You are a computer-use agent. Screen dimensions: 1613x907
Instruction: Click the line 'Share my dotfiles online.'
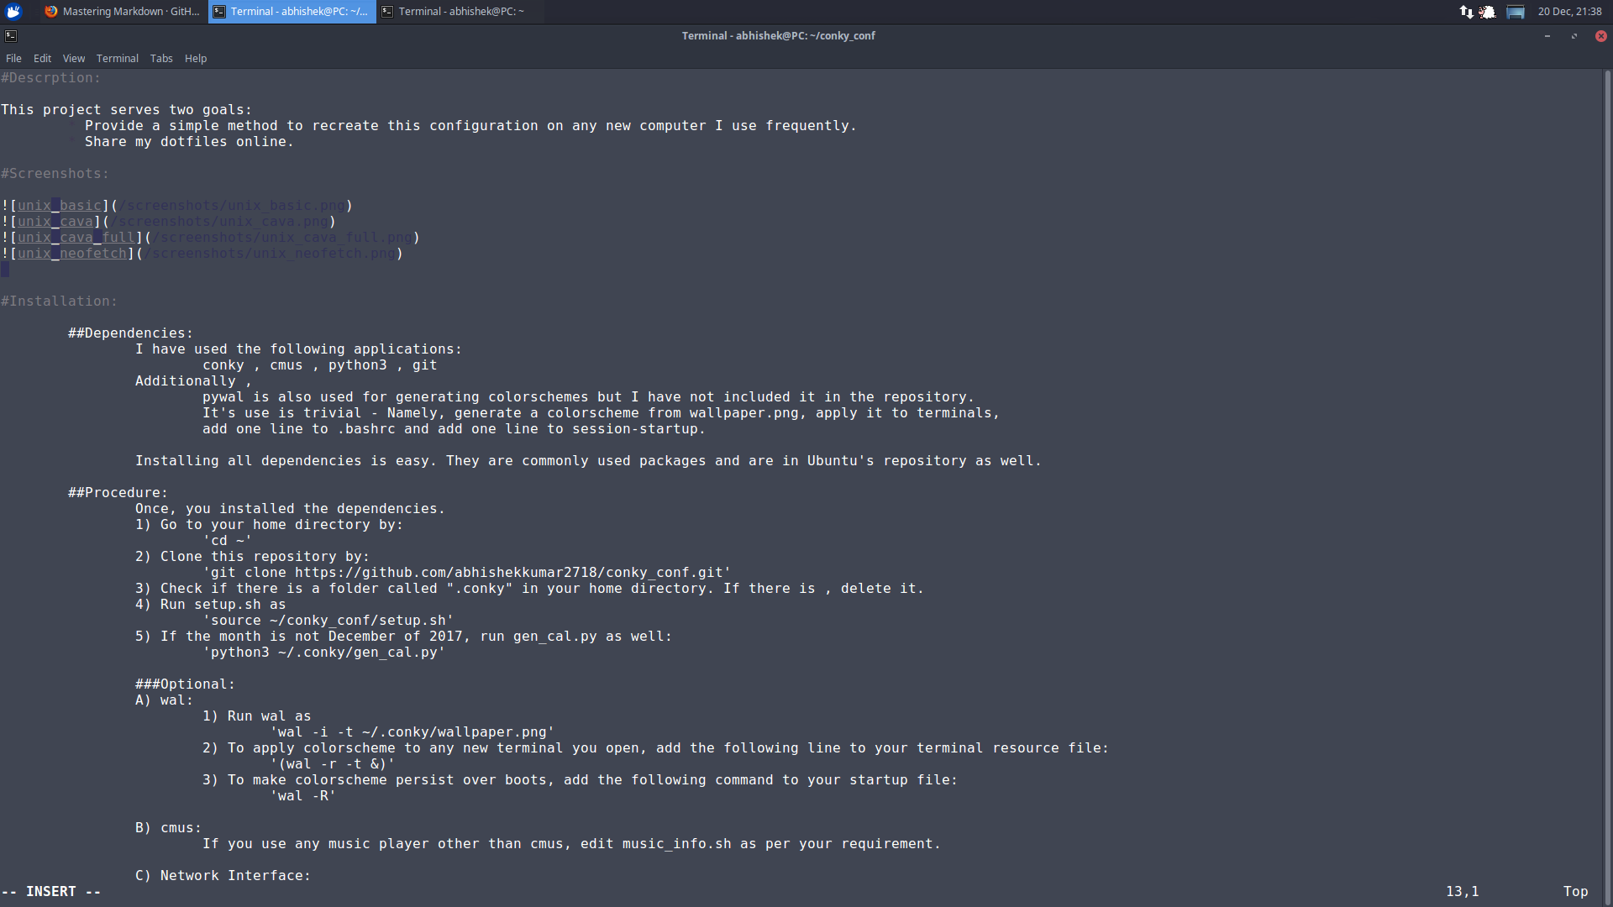coord(189,142)
